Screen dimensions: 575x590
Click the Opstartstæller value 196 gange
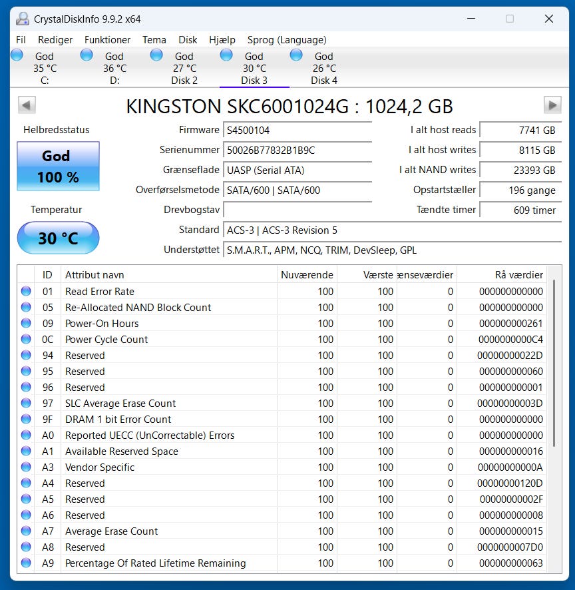[521, 190]
